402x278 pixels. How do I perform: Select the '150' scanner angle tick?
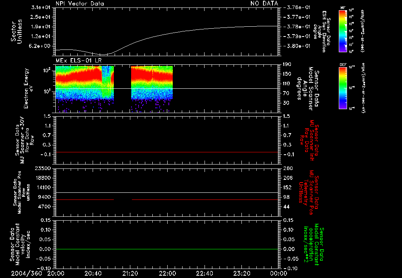[287, 74]
